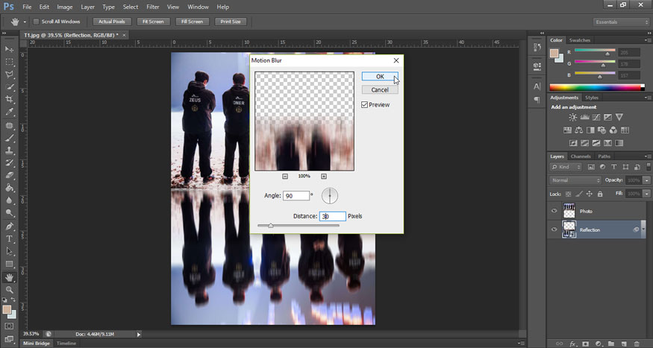Enable the Scroll All Windows checkbox
Viewport: 653px width, 348px height.
click(x=36, y=22)
